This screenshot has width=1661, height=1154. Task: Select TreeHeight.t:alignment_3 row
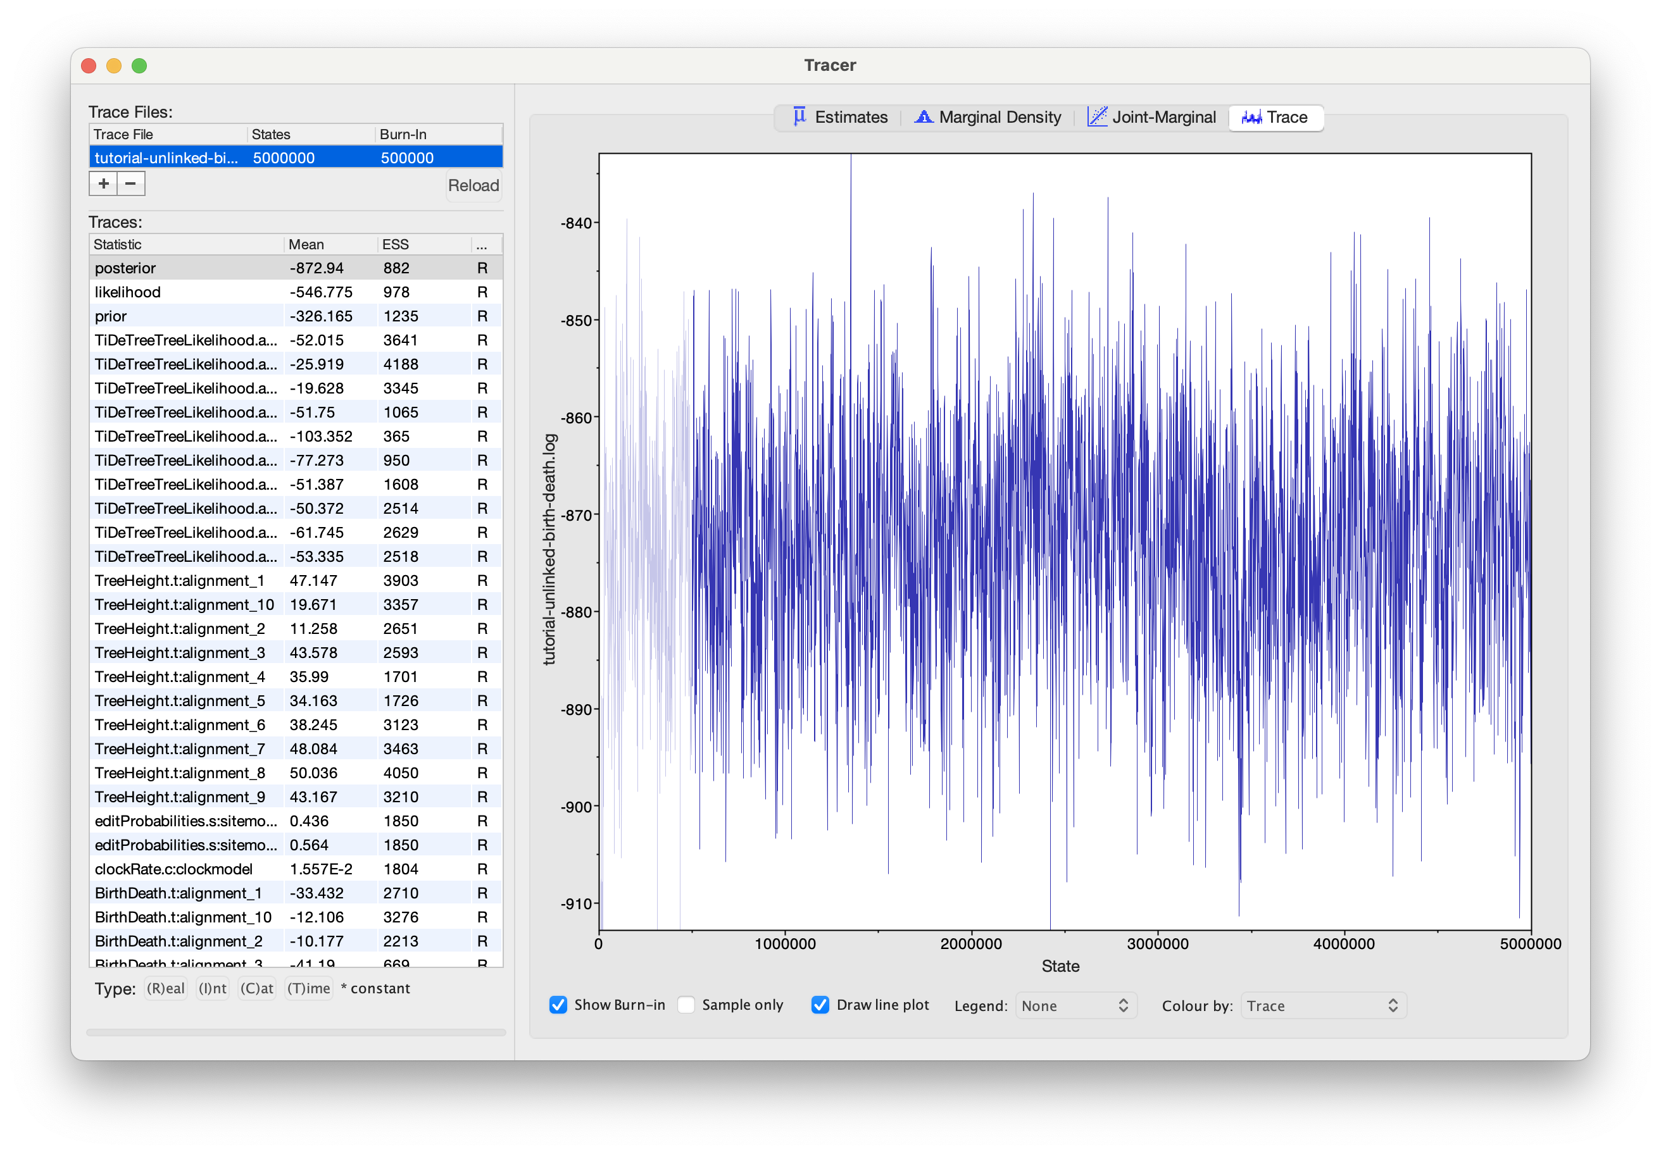pos(296,652)
